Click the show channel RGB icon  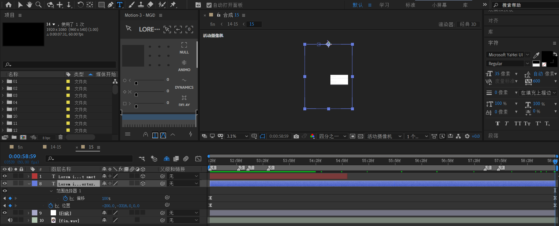tap(312, 136)
